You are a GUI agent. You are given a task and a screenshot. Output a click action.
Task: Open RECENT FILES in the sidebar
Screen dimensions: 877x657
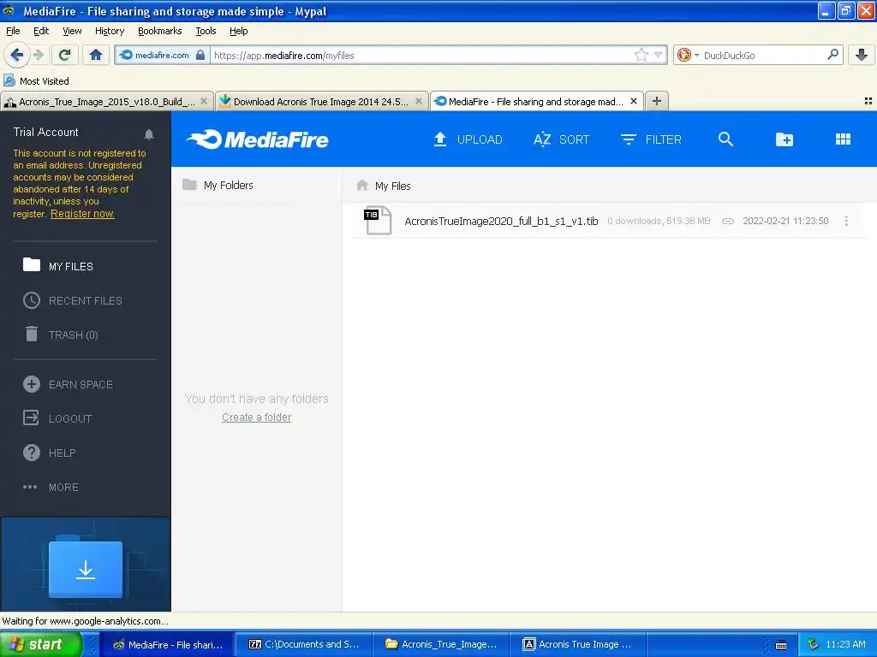pyautogui.click(x=73, y=300)
